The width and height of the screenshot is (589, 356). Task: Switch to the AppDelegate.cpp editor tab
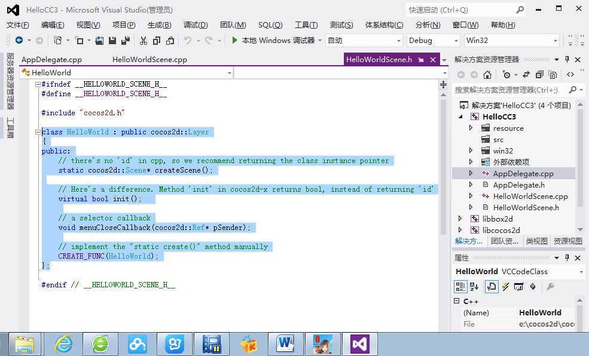tap(51, 60)
